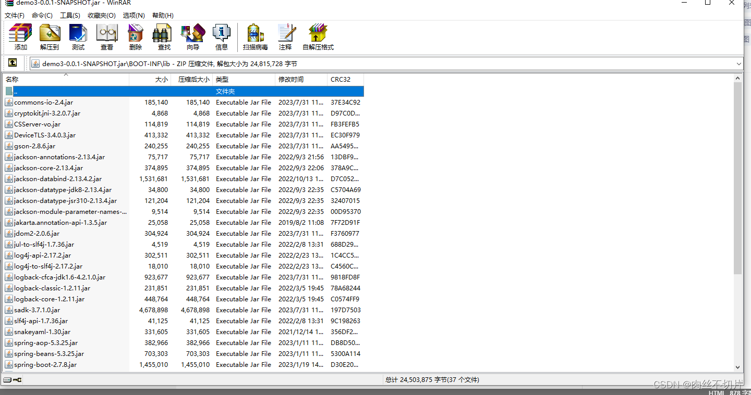Sort by 名称 column header

(x=66, y=80)
